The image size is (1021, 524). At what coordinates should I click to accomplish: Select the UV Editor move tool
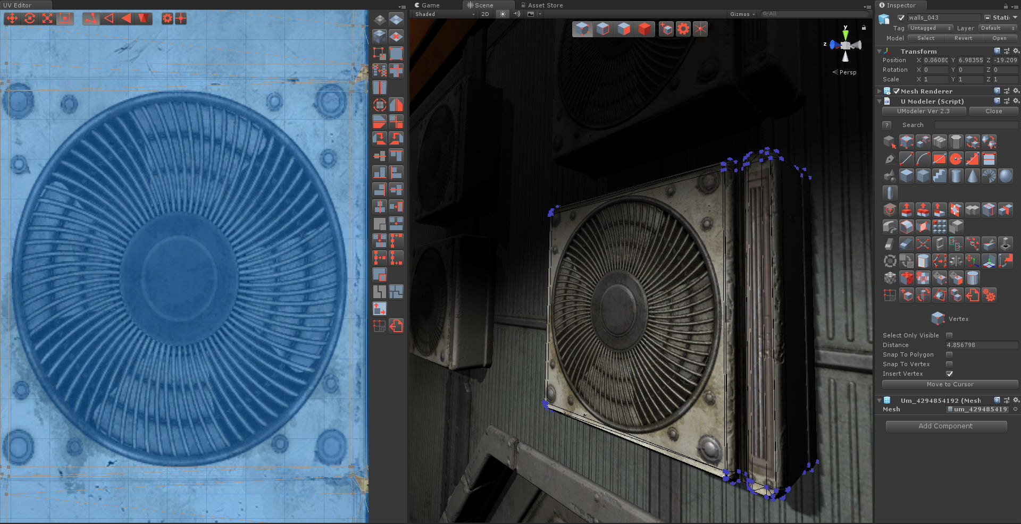(x=12, y=19)
